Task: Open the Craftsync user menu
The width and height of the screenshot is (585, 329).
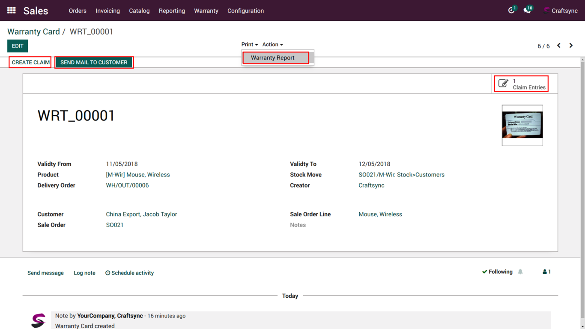Action: pyautogui.click(x=561, y=11)
